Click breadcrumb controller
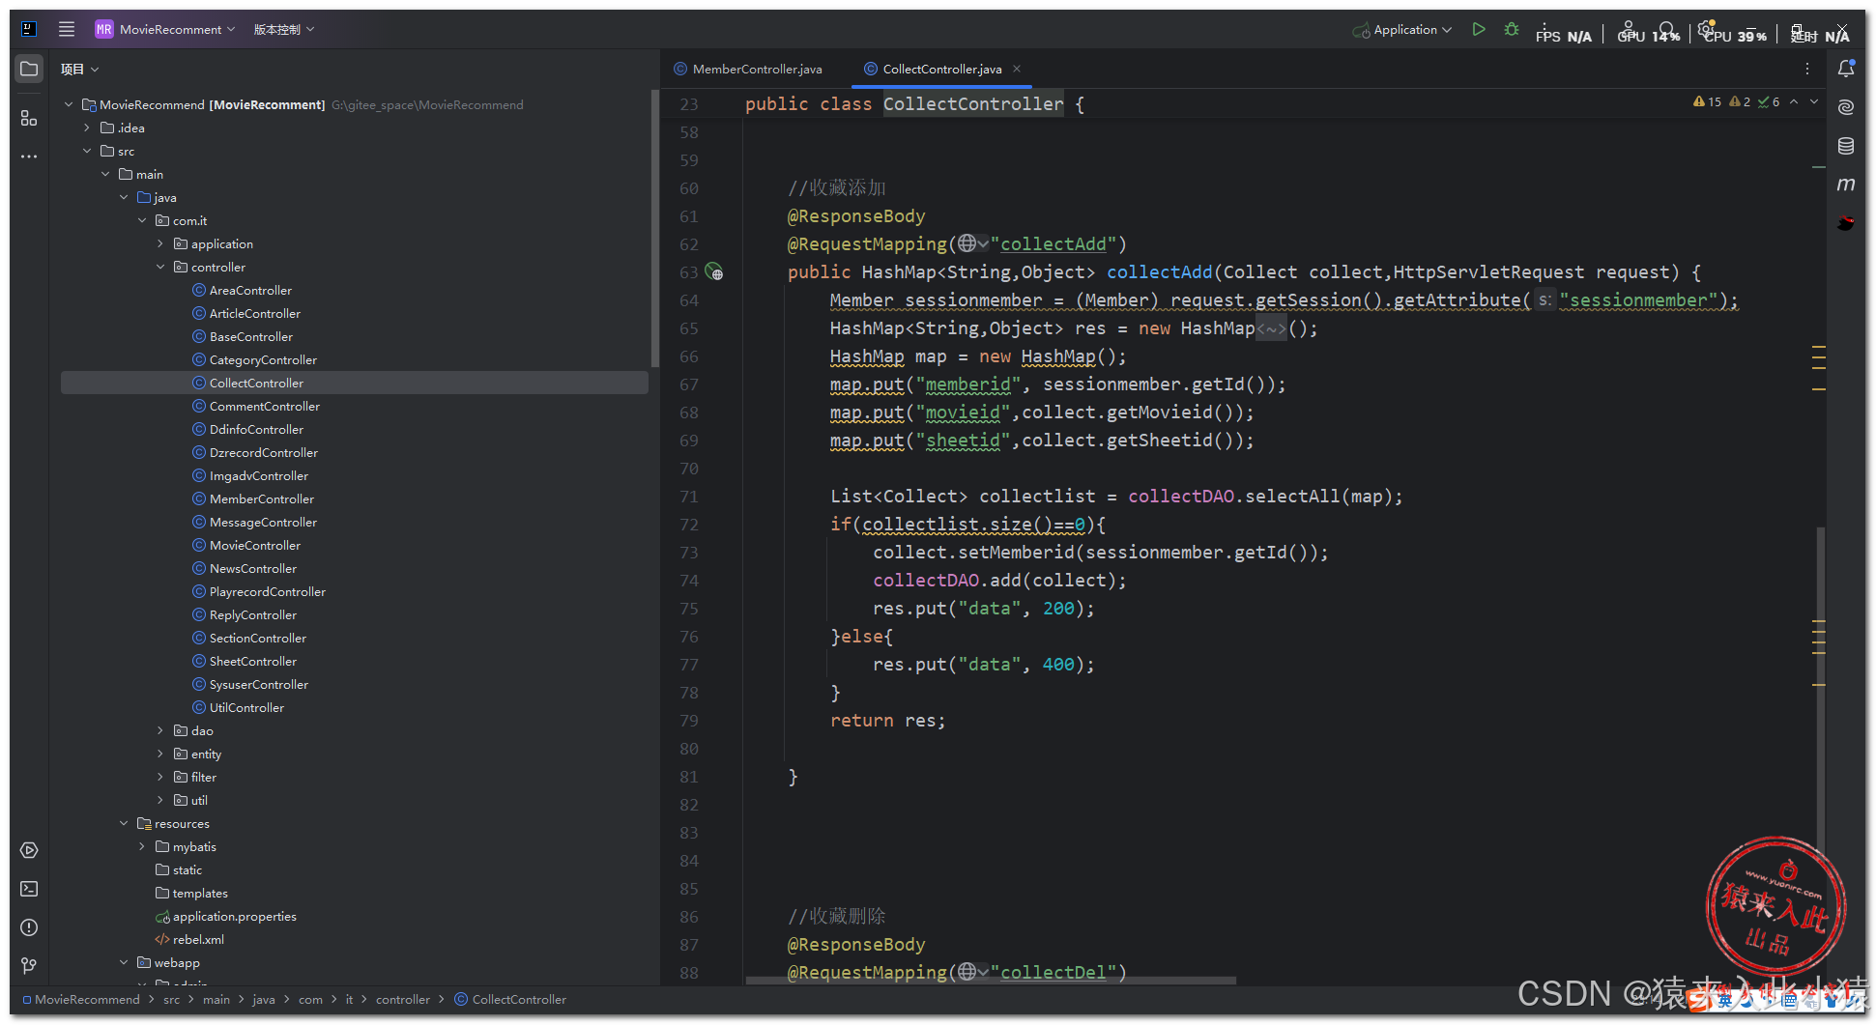1876x1025 pixels. pos(403,999)
